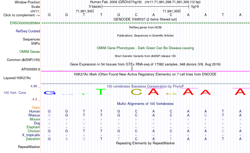Click the H3K27Ac Mark track title
This screenshot has width=250, height=153.
(145, 74)
